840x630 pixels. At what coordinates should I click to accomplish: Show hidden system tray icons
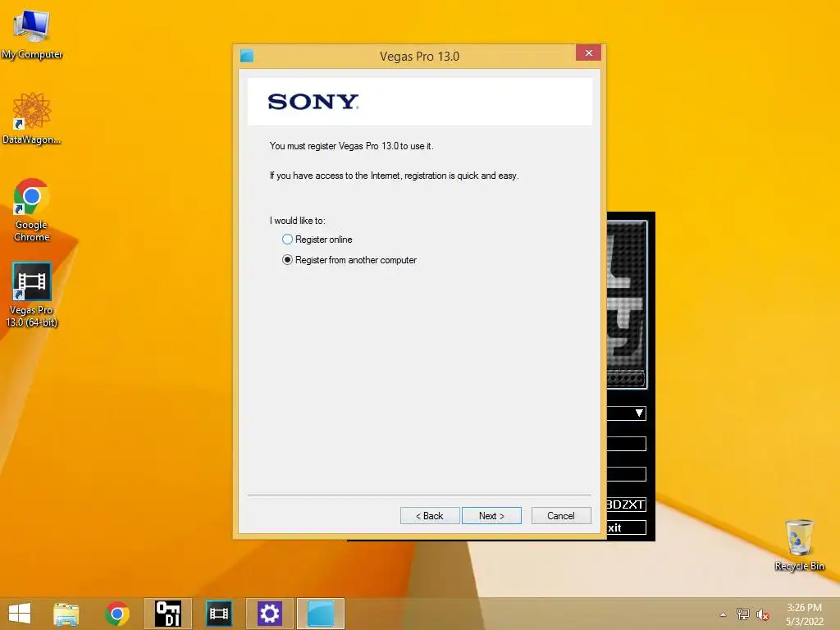click(723, 614)
